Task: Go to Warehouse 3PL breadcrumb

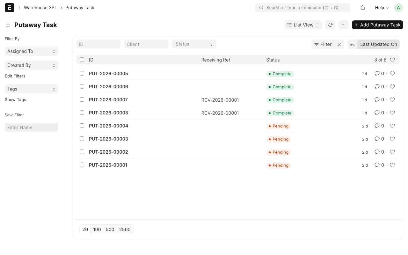Action: point(40,8)
